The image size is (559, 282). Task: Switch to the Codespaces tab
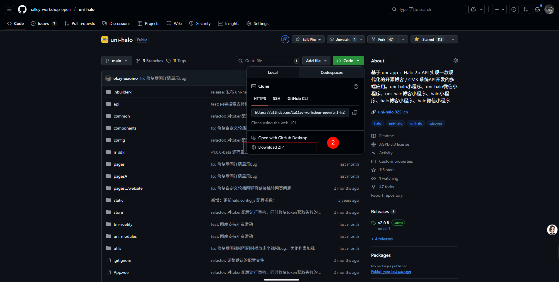click(332, 72)
